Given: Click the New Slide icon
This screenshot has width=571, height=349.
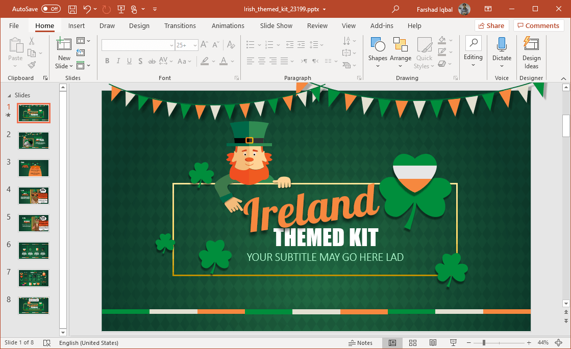Looking at the screenshot, I should [64, 45].
